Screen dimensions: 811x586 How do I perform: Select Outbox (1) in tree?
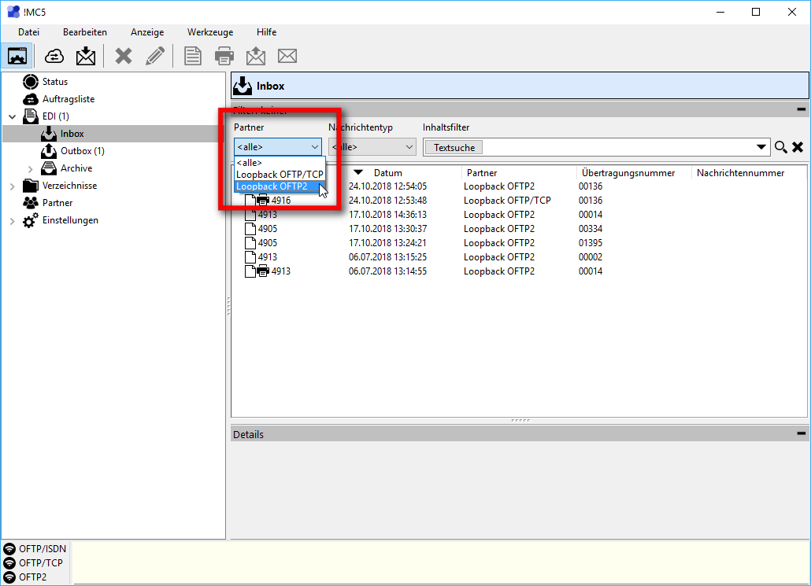82,151
